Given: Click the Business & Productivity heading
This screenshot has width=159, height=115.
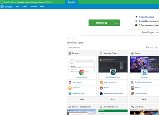Looking at the screenshot, I should point(81,107).
